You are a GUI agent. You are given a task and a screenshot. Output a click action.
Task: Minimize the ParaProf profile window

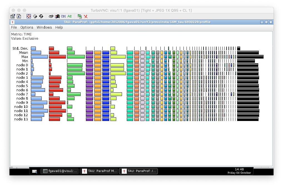(262, 22)
